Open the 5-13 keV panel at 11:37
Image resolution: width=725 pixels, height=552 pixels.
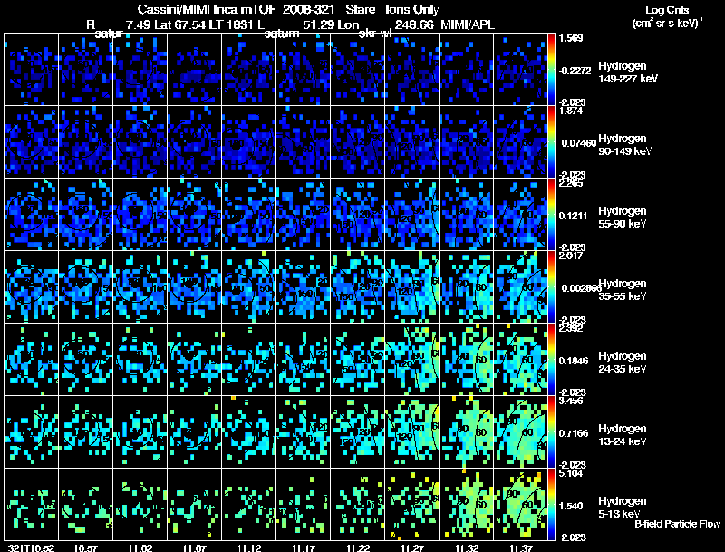(x=520, y=504)
